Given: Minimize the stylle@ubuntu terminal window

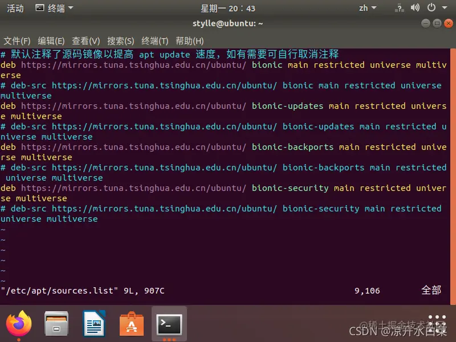Looking at the screenshot, I should tap(425, 23).
